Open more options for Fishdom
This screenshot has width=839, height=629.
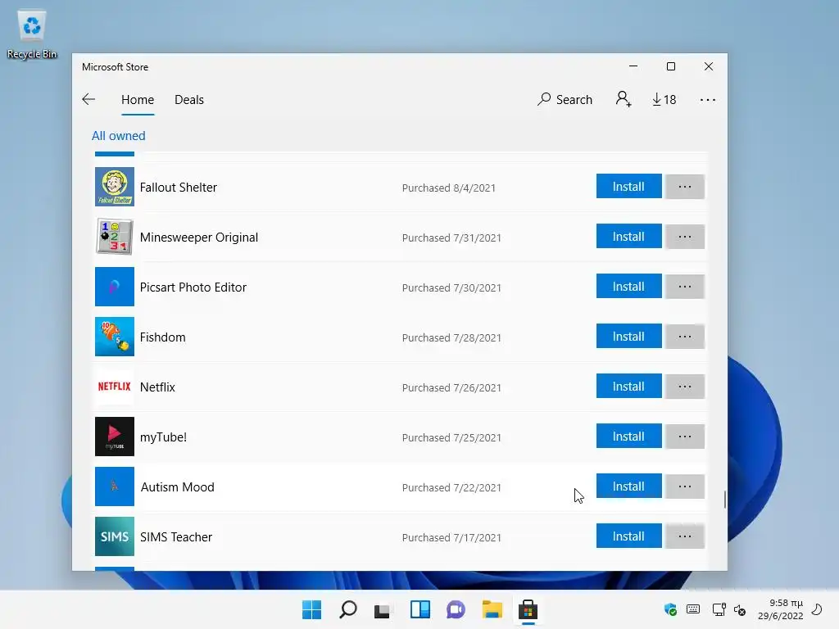685,337
